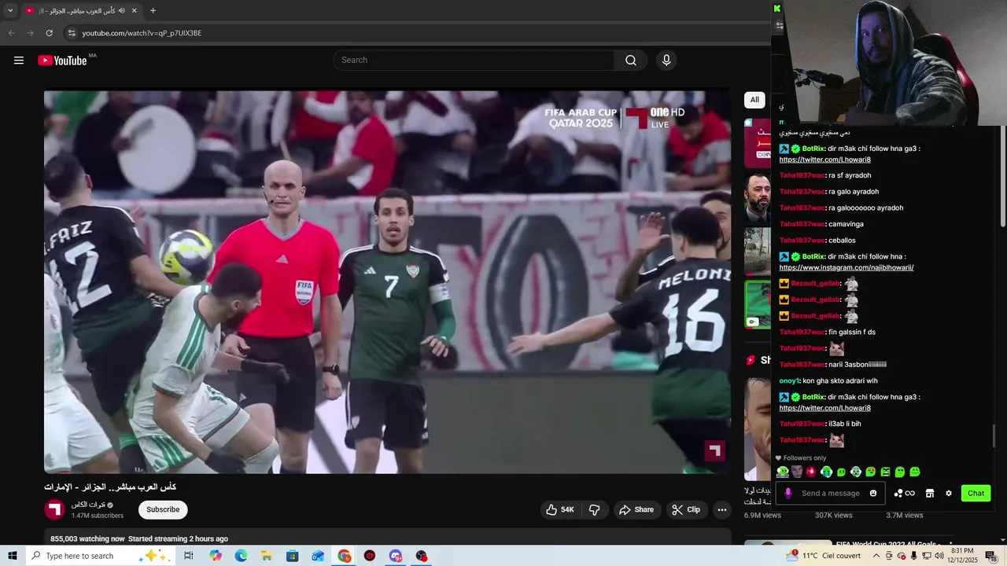Open a new browser tab
This screenshot has height=566, width=1007.
(x=153, y=10)
